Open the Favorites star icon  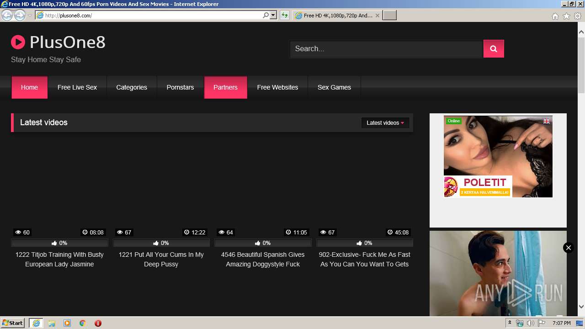[566, 16]
